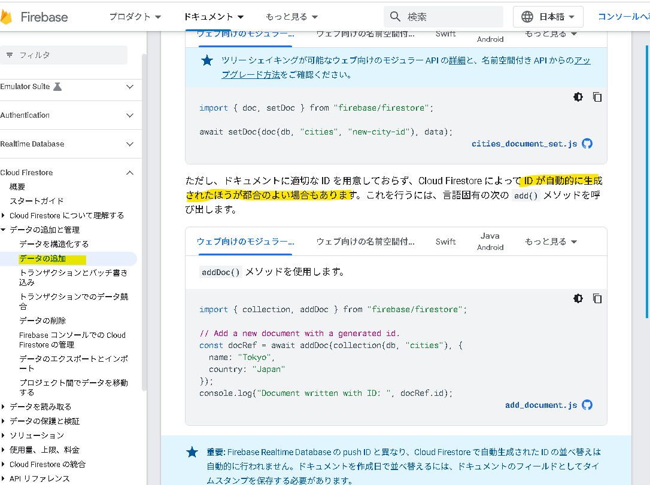The width and height of the screenshot is (650, 485).
Task: Click the globe language icon
Action: point(527,17)
